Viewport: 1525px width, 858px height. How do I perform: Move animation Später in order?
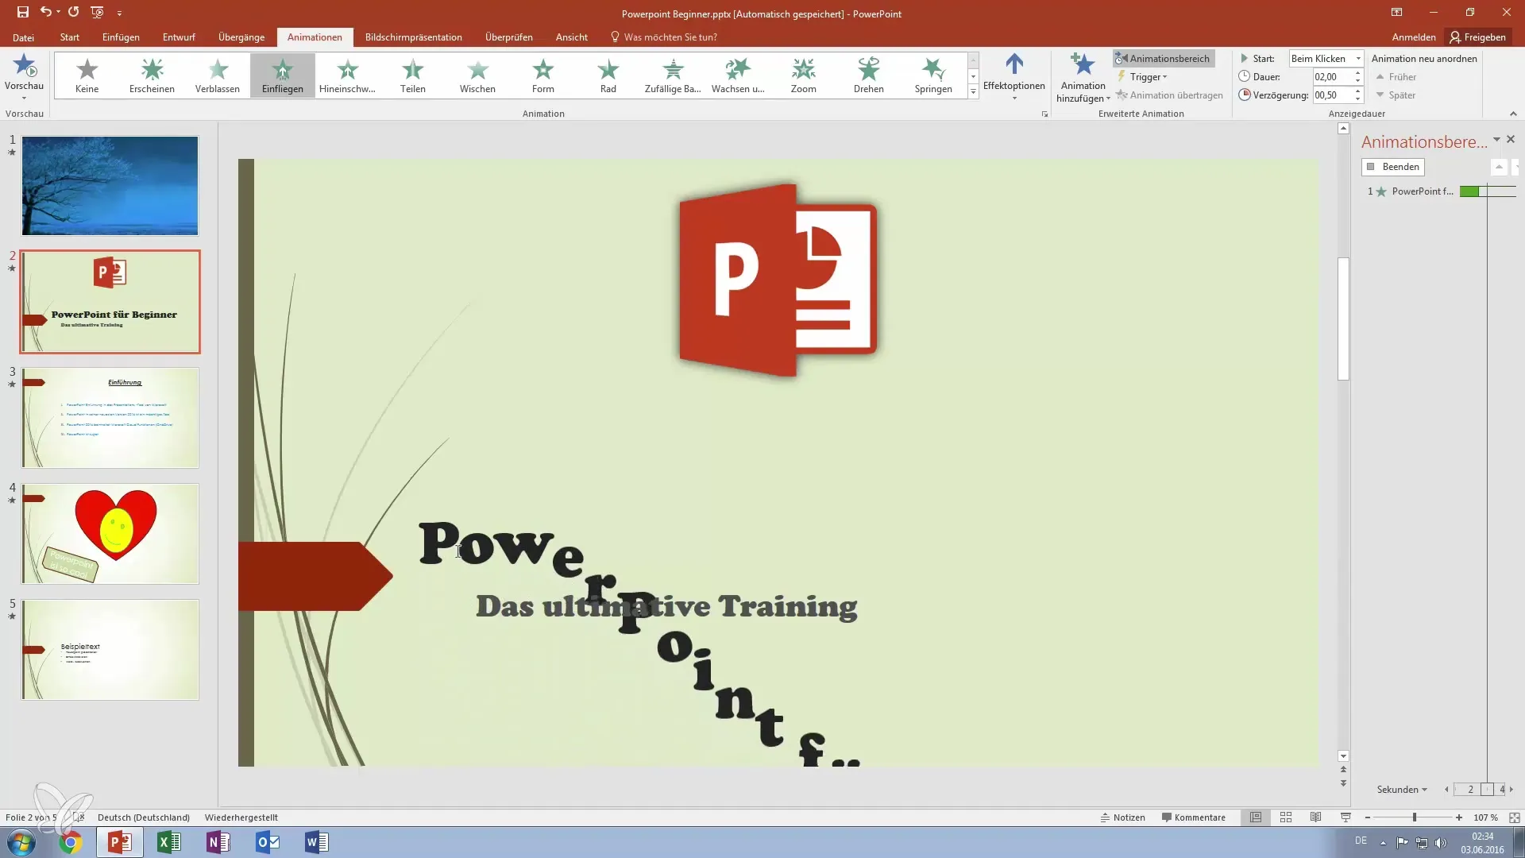coord(1396,95)
